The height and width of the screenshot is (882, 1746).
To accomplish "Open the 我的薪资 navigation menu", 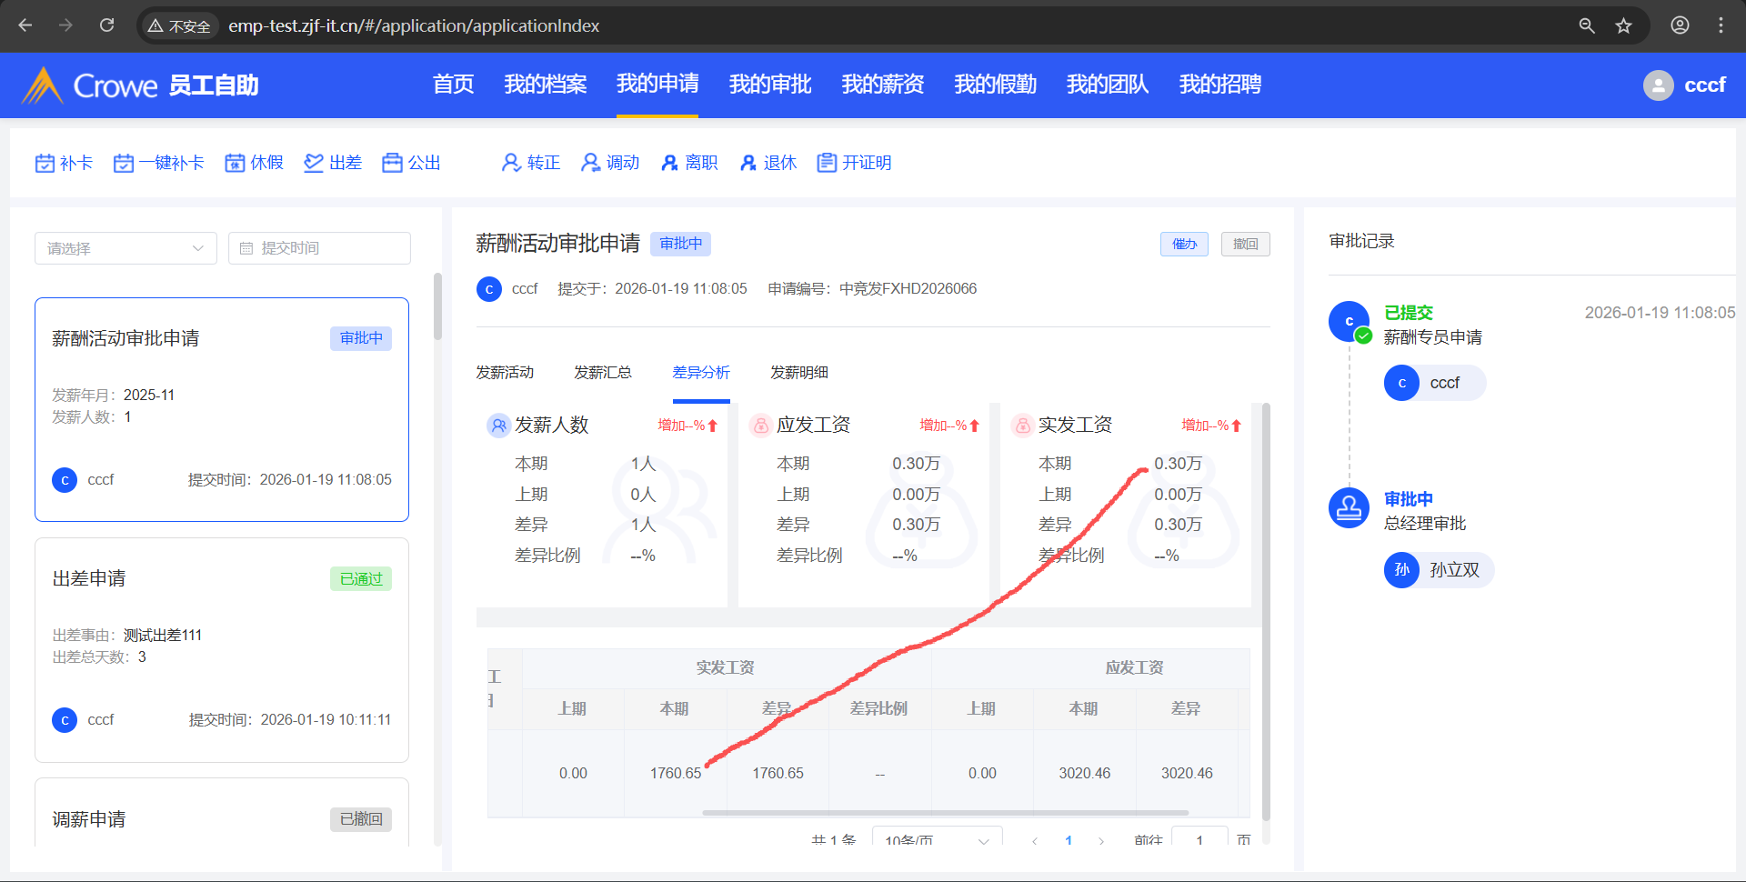I will click(x=882, y=85).
